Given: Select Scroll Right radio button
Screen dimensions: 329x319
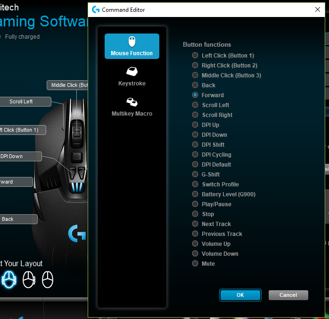Looking at the screenshot, I should [x=195, y=115].
